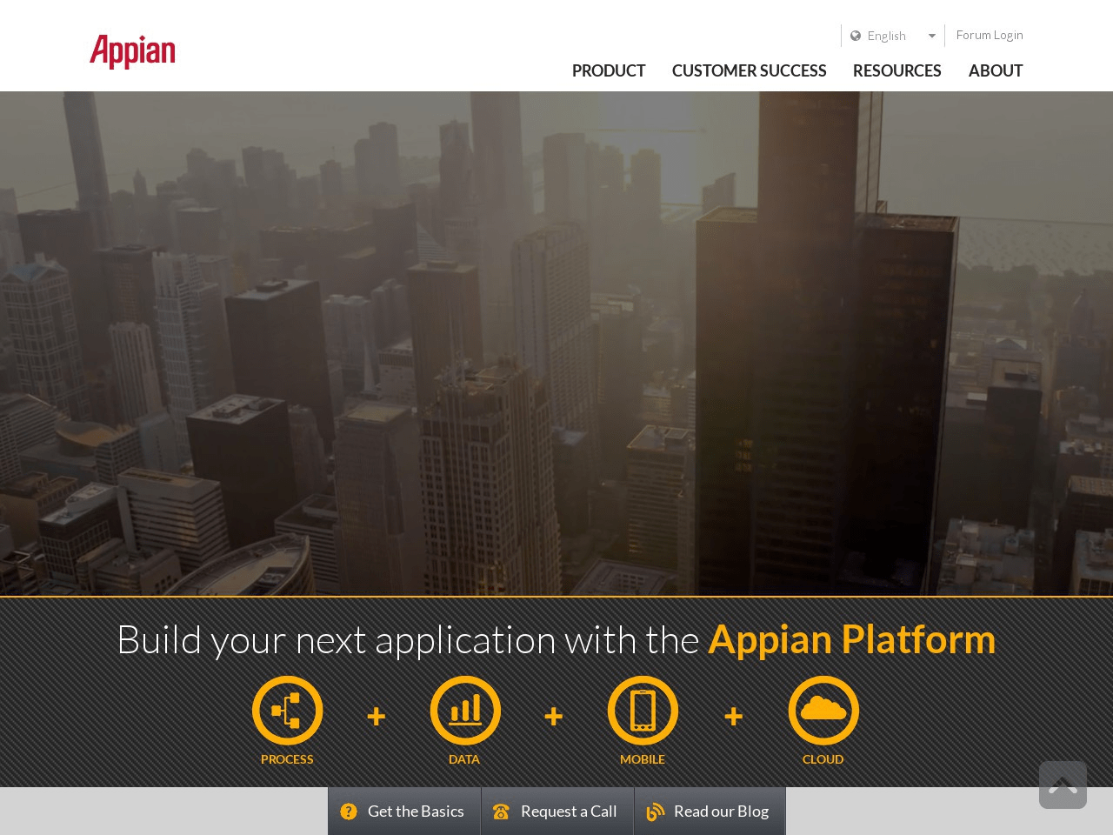
Task: Click the blog feed icon
Action: pos(655,812)
